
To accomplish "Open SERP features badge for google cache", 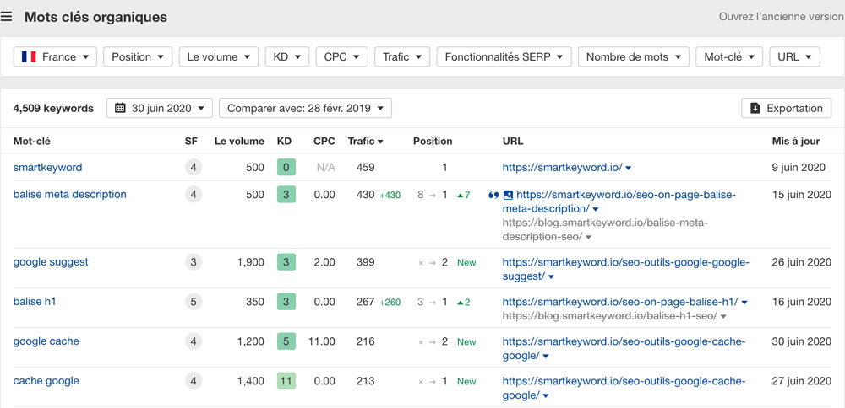I will click(194, 342).
